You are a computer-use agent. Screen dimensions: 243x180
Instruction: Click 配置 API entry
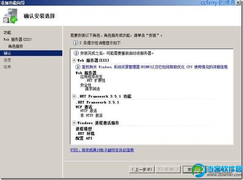coord(84,138)
